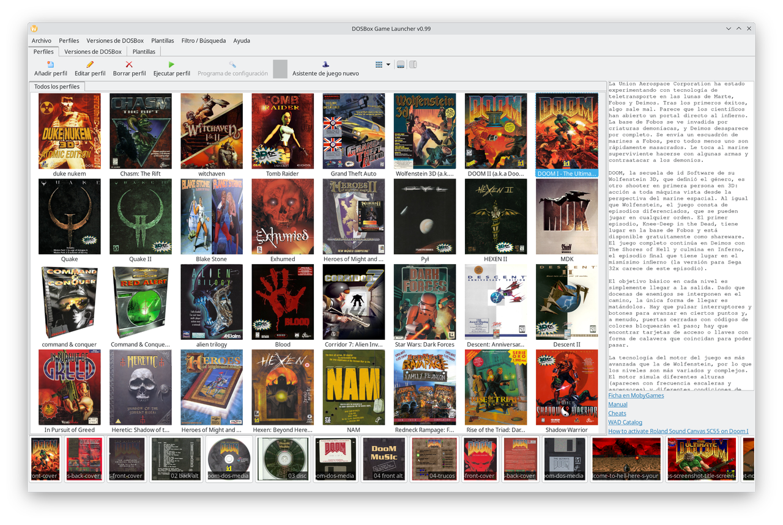Select the Todos los perfiles tab
This screenshot has height=525, width=783.
tap(57, 87)
